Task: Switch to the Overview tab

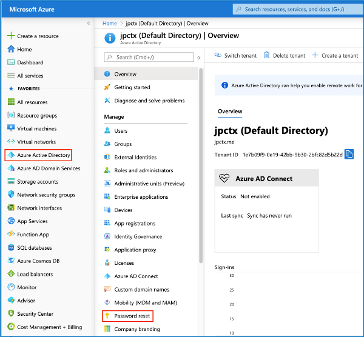Action: [230, 112]
